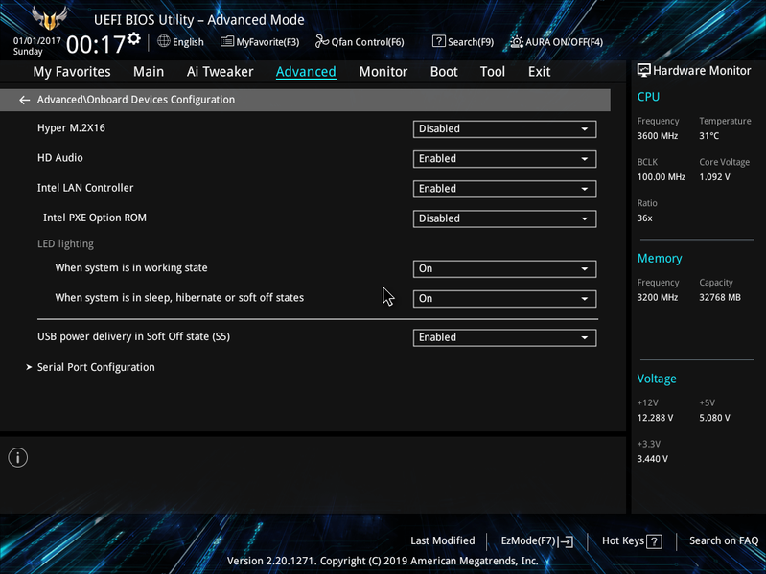Open the HD Audio Enabled dropdown
This screenshot has height=574, width=766.
(x=504, y=159)
